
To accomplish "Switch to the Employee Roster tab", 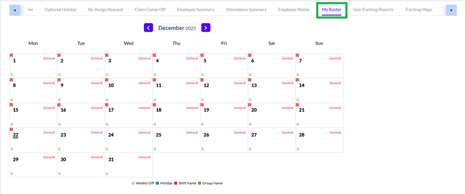I will point(294,10).
